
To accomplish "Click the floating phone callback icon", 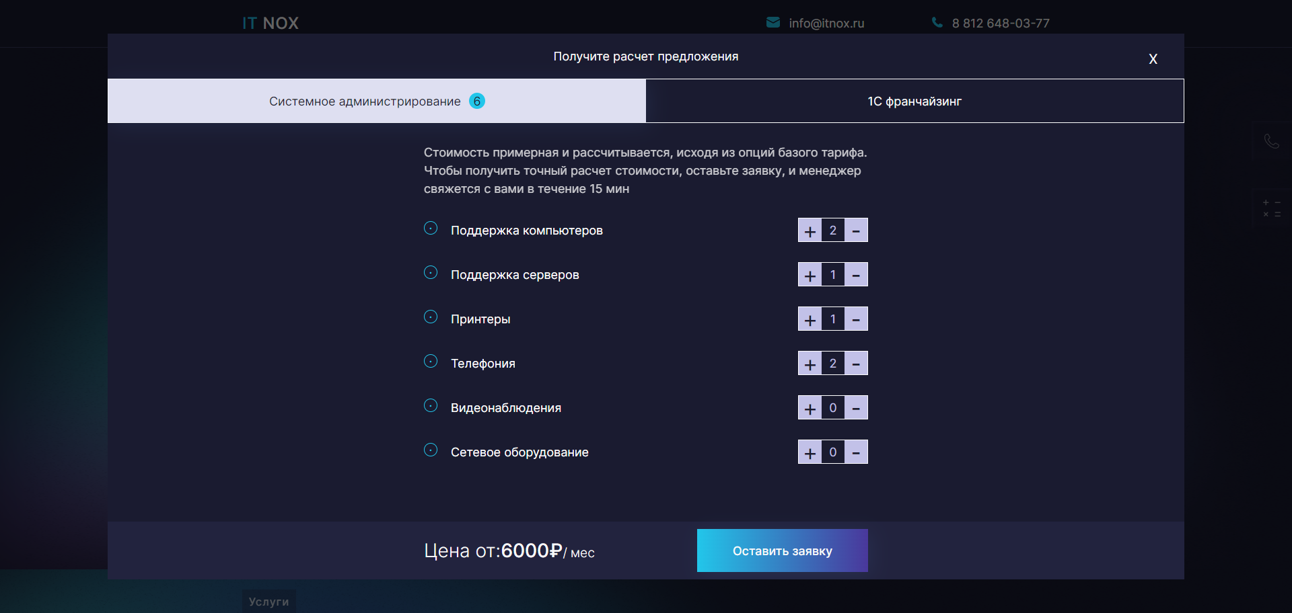I will [1271, 141].
